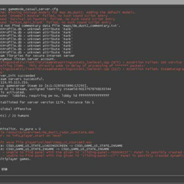184x184 pixels.
Task: Click the assigned identity steamid:90137678768193544 line
Action: pos(56,89)
